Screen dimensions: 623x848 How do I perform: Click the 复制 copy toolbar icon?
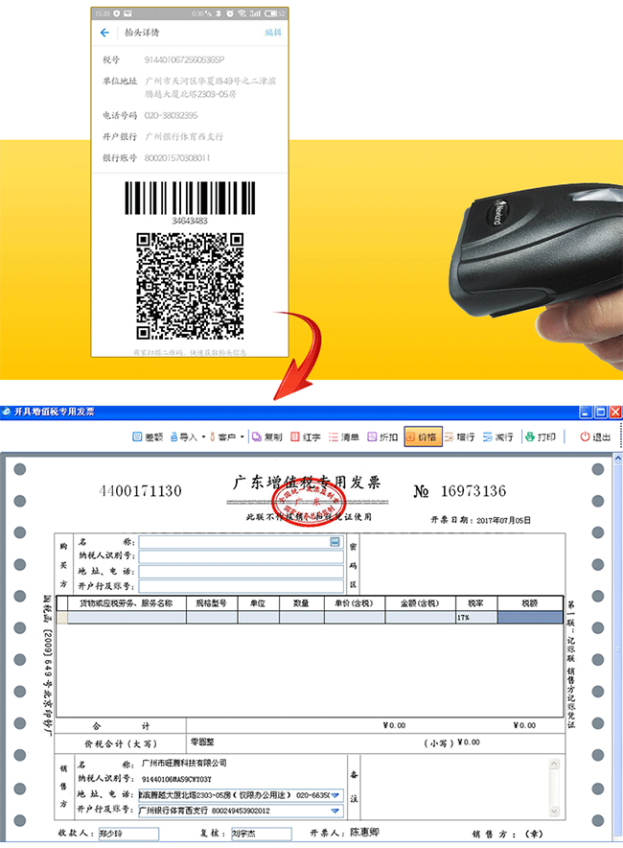coord(267,436)
